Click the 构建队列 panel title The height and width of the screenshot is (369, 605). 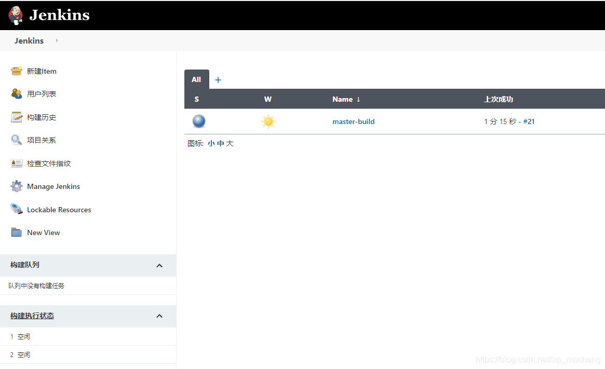click(x=25, y=265)
